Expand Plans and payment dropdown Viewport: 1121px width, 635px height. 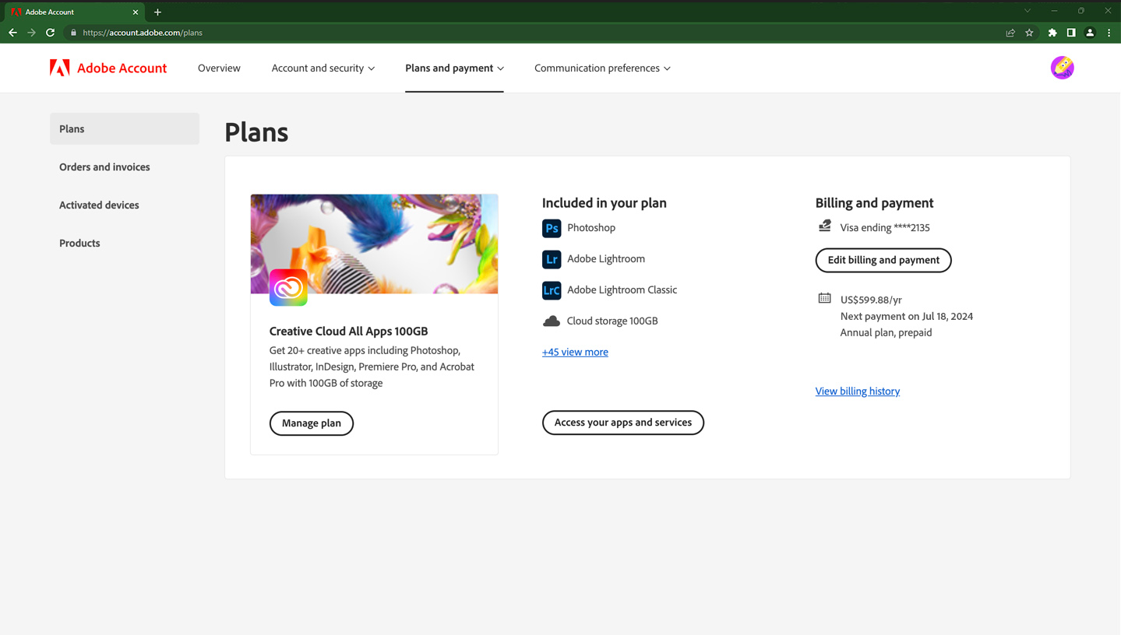pyautogui.click(x=454, y=68)
